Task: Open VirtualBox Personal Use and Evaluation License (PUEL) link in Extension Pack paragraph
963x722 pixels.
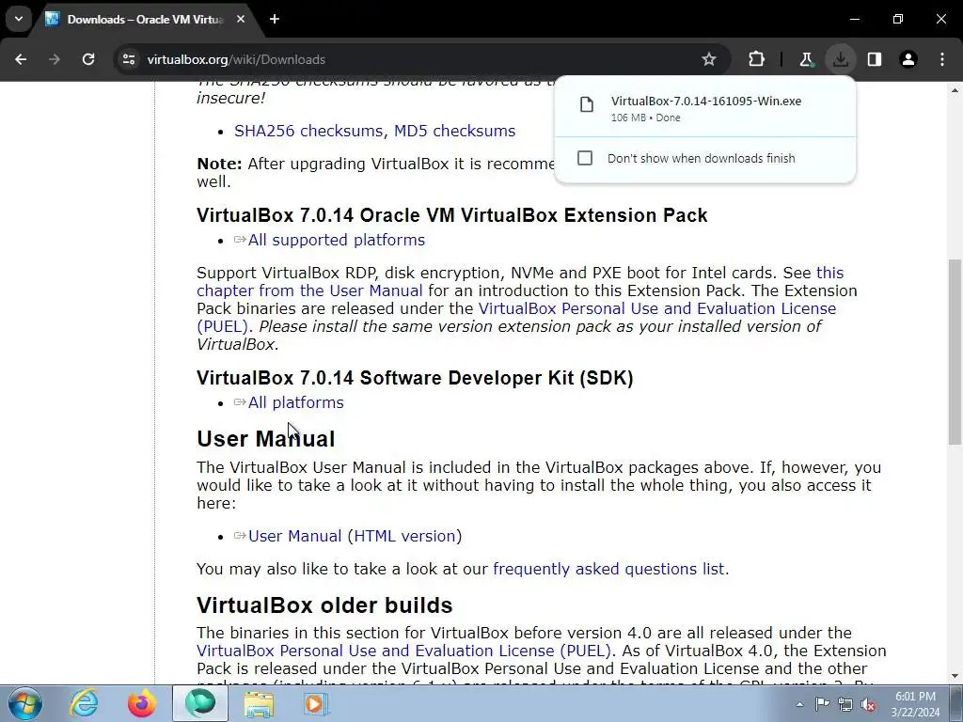Action: click(x=516, y=318)
